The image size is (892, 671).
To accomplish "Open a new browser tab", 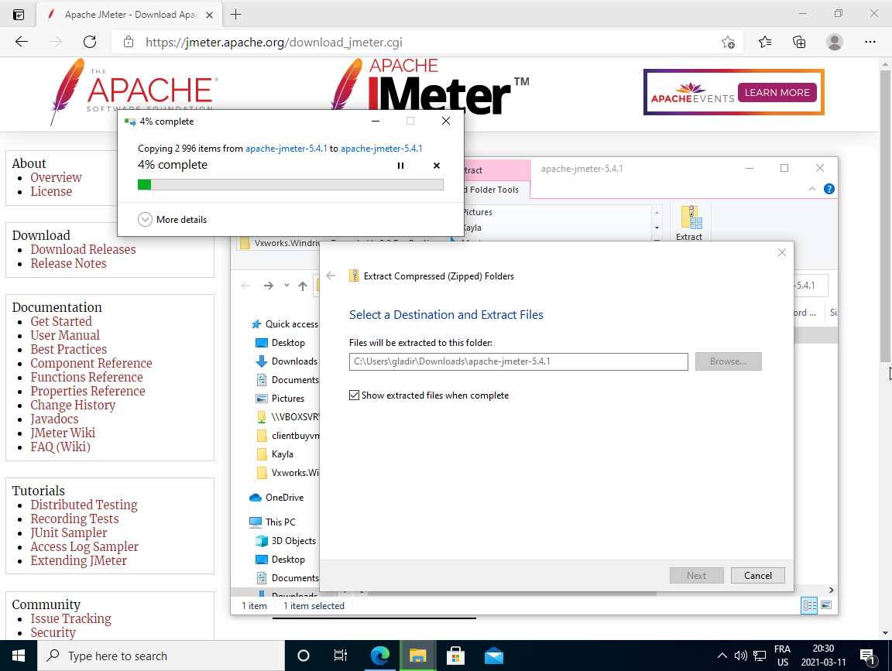I will coord(236,15).
